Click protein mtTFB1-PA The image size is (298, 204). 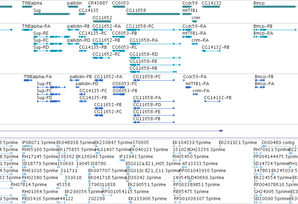[188, 87]
